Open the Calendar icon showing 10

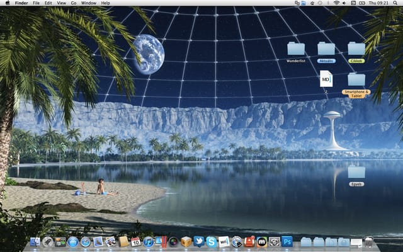pyautogui.click(x=136, y=242)
